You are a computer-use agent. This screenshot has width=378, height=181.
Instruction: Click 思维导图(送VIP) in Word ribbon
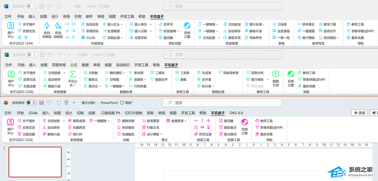tap(360, 31)
